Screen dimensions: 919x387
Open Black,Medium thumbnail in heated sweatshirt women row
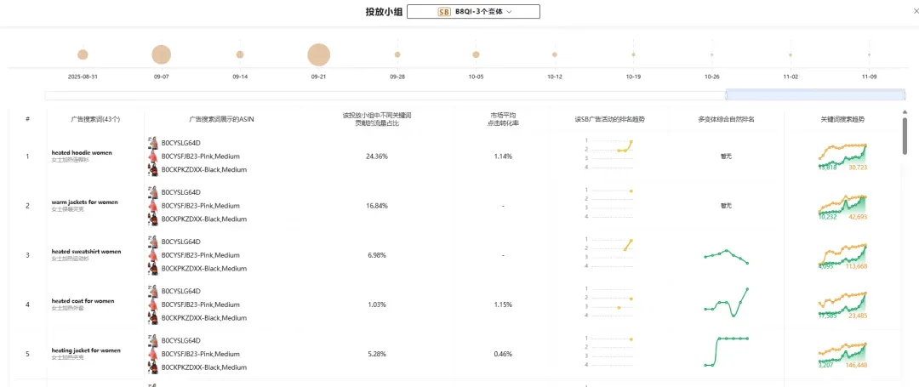(153, 268)
